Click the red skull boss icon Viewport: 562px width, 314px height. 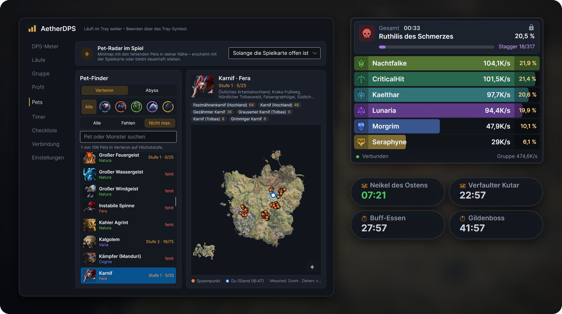click(x=367, y=33)
